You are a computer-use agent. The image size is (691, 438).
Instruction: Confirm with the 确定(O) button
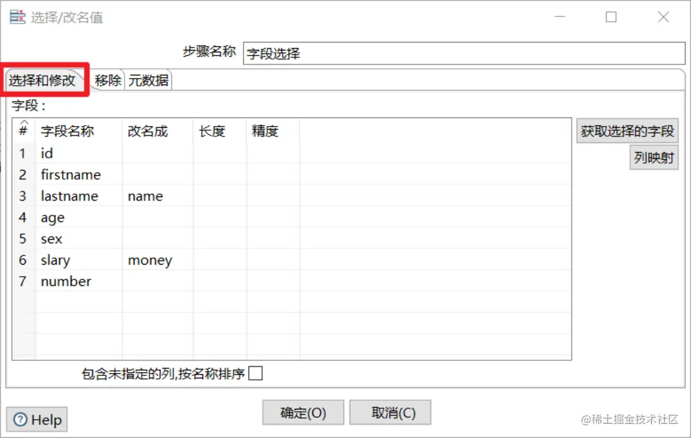(303, 412)
